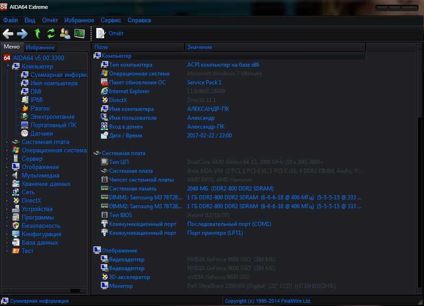
Task: Click the Безопасность shield icon
Action: [16, 226]
